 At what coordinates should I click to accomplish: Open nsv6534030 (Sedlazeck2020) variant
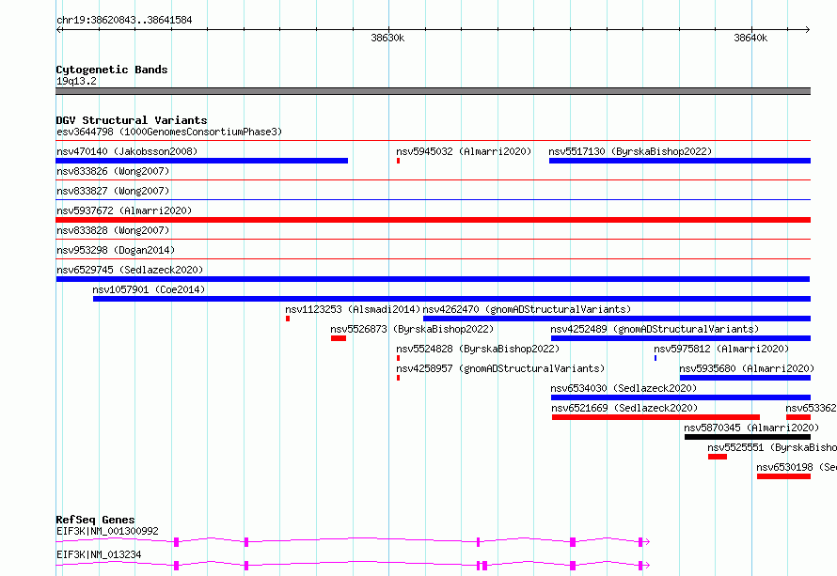[624, 388]
